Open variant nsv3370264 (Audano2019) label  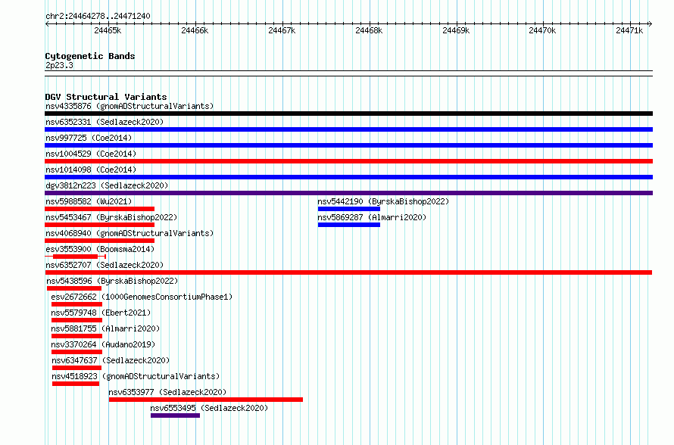[x=103, y=344]
